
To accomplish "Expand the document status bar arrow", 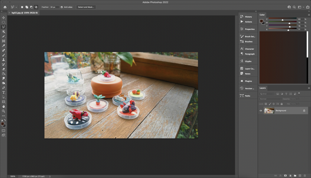I will coord(50,176).
